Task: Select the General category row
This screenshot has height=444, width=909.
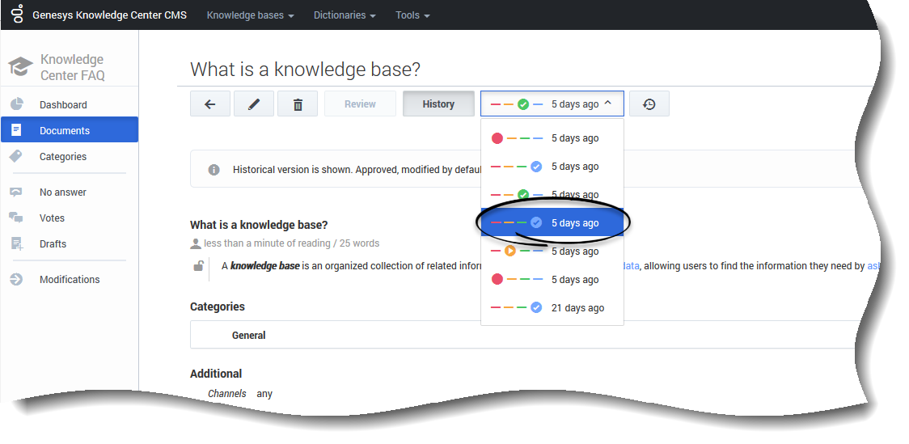Action: point(249,336)
